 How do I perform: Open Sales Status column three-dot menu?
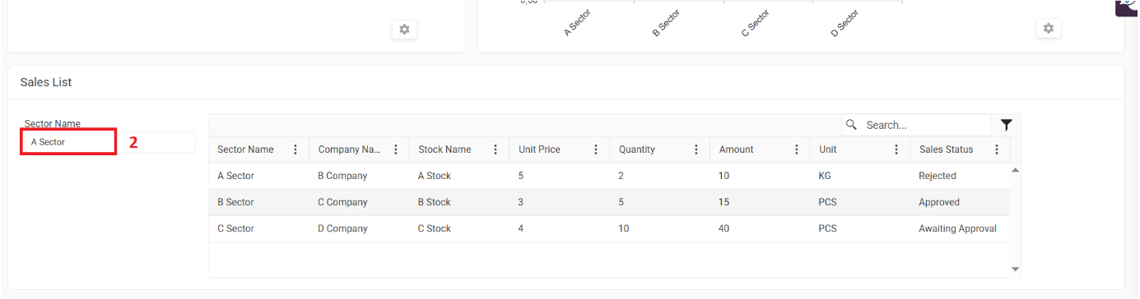997,149
